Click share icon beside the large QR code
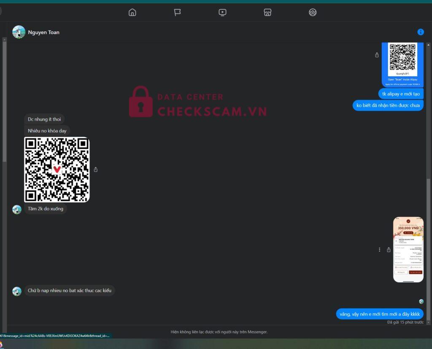The width and height of the screenshot is (432, 349). click(96, 170)
